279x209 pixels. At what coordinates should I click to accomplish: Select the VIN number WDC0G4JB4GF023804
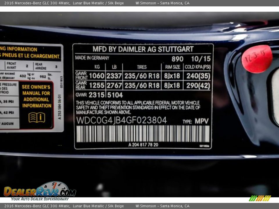(x=121, y=120)
